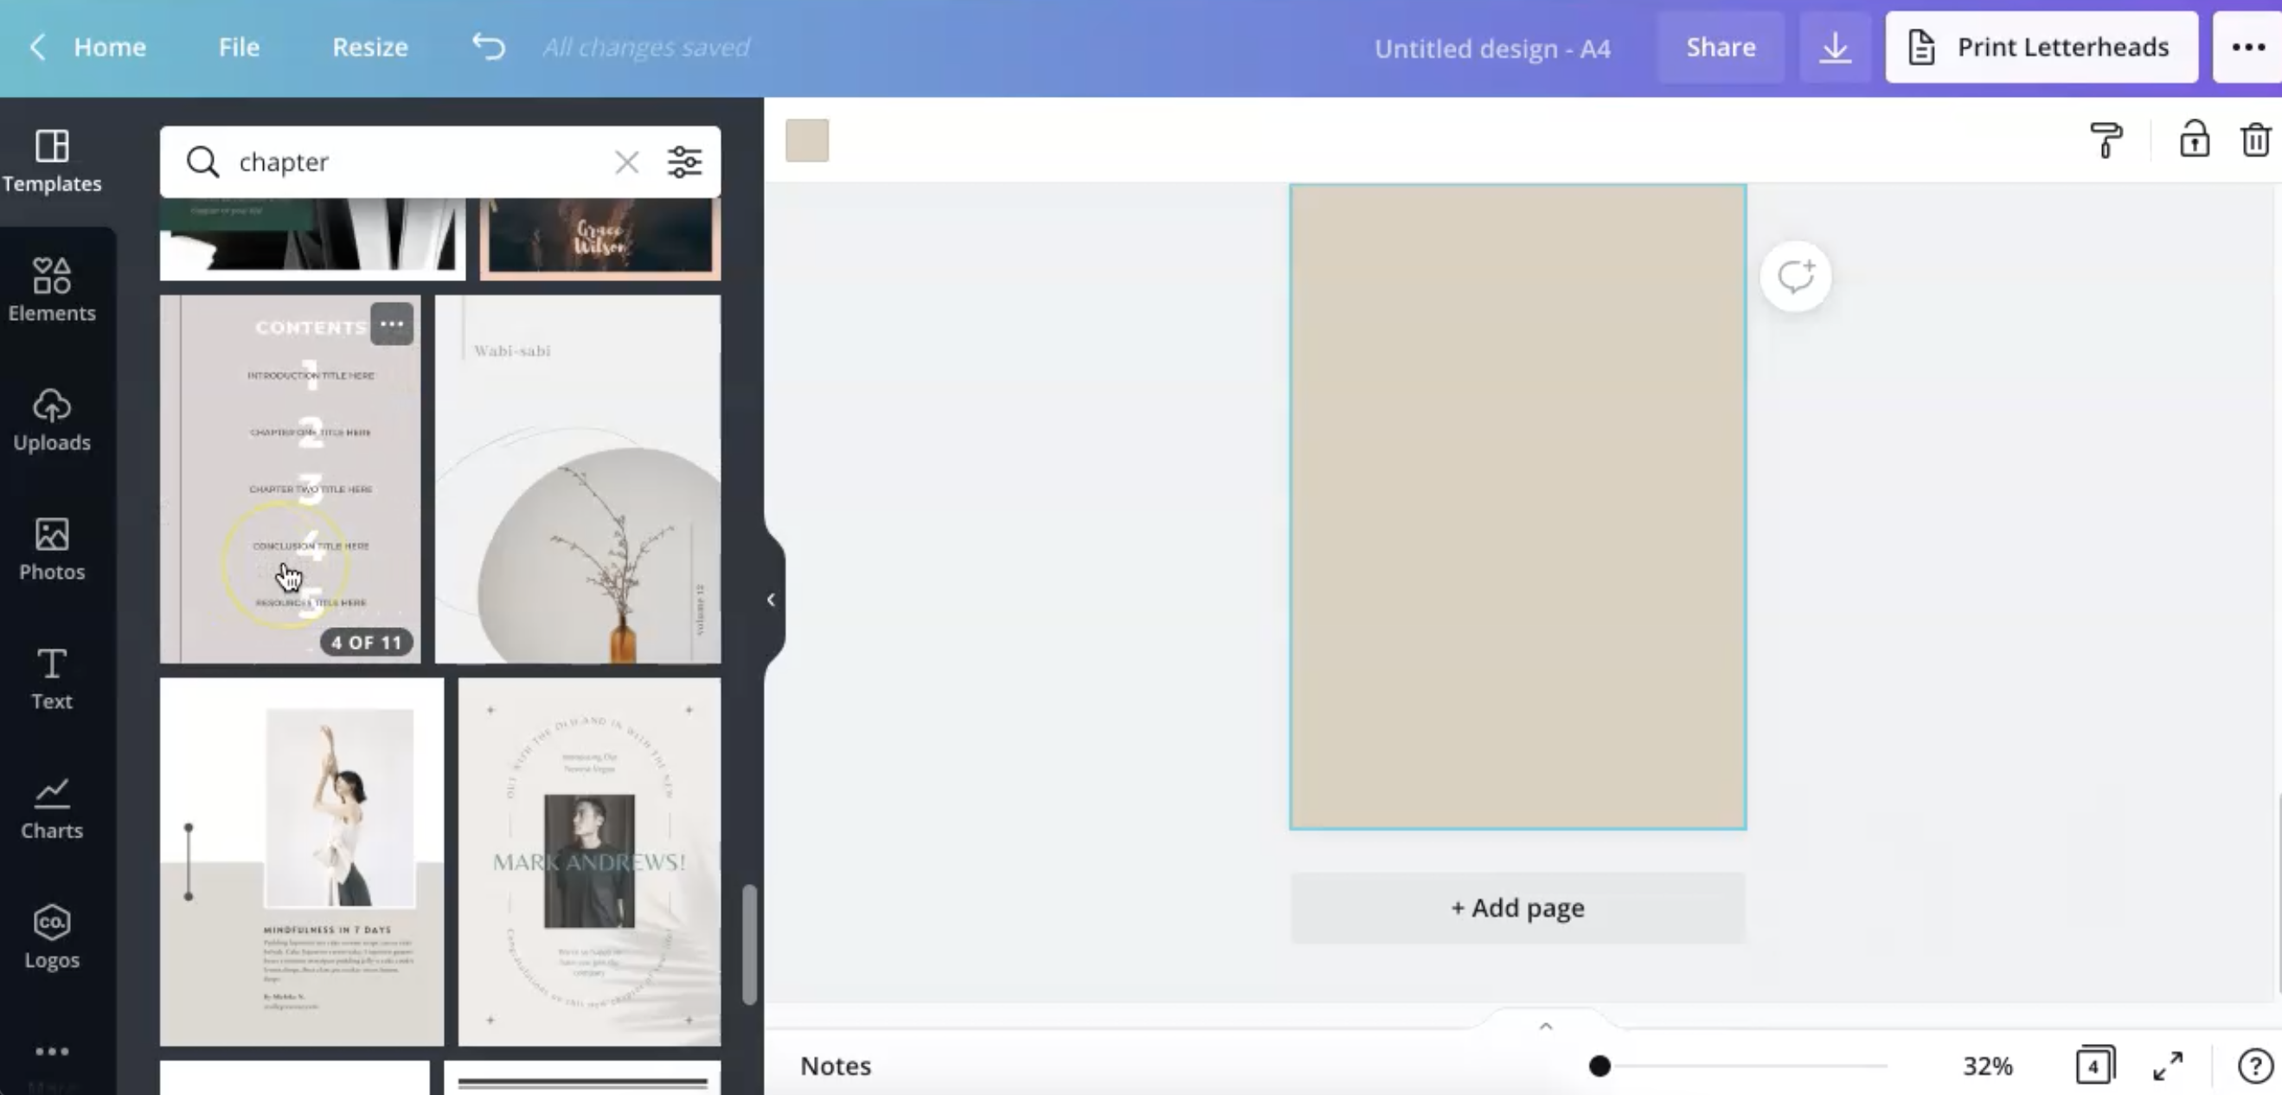Open search filter options
Image resolution: width=2282 pixels, height=1095 pixels.
coord(685,162)
